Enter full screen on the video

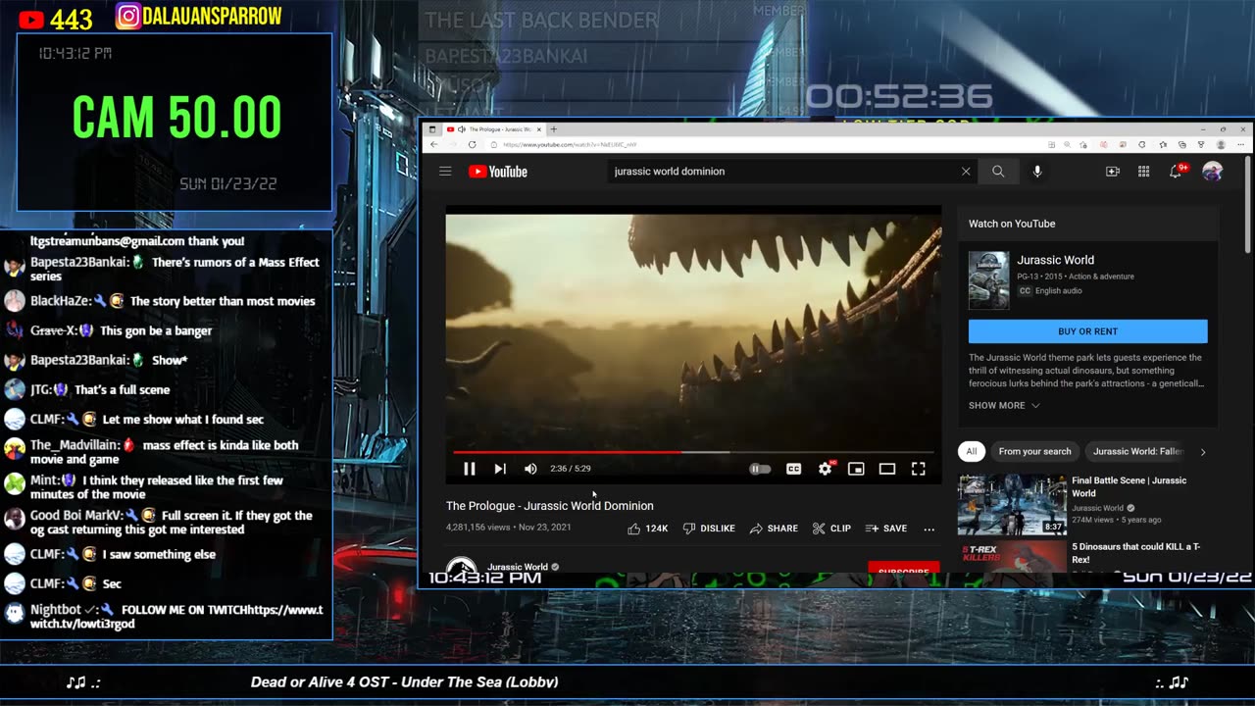[919, 469]
